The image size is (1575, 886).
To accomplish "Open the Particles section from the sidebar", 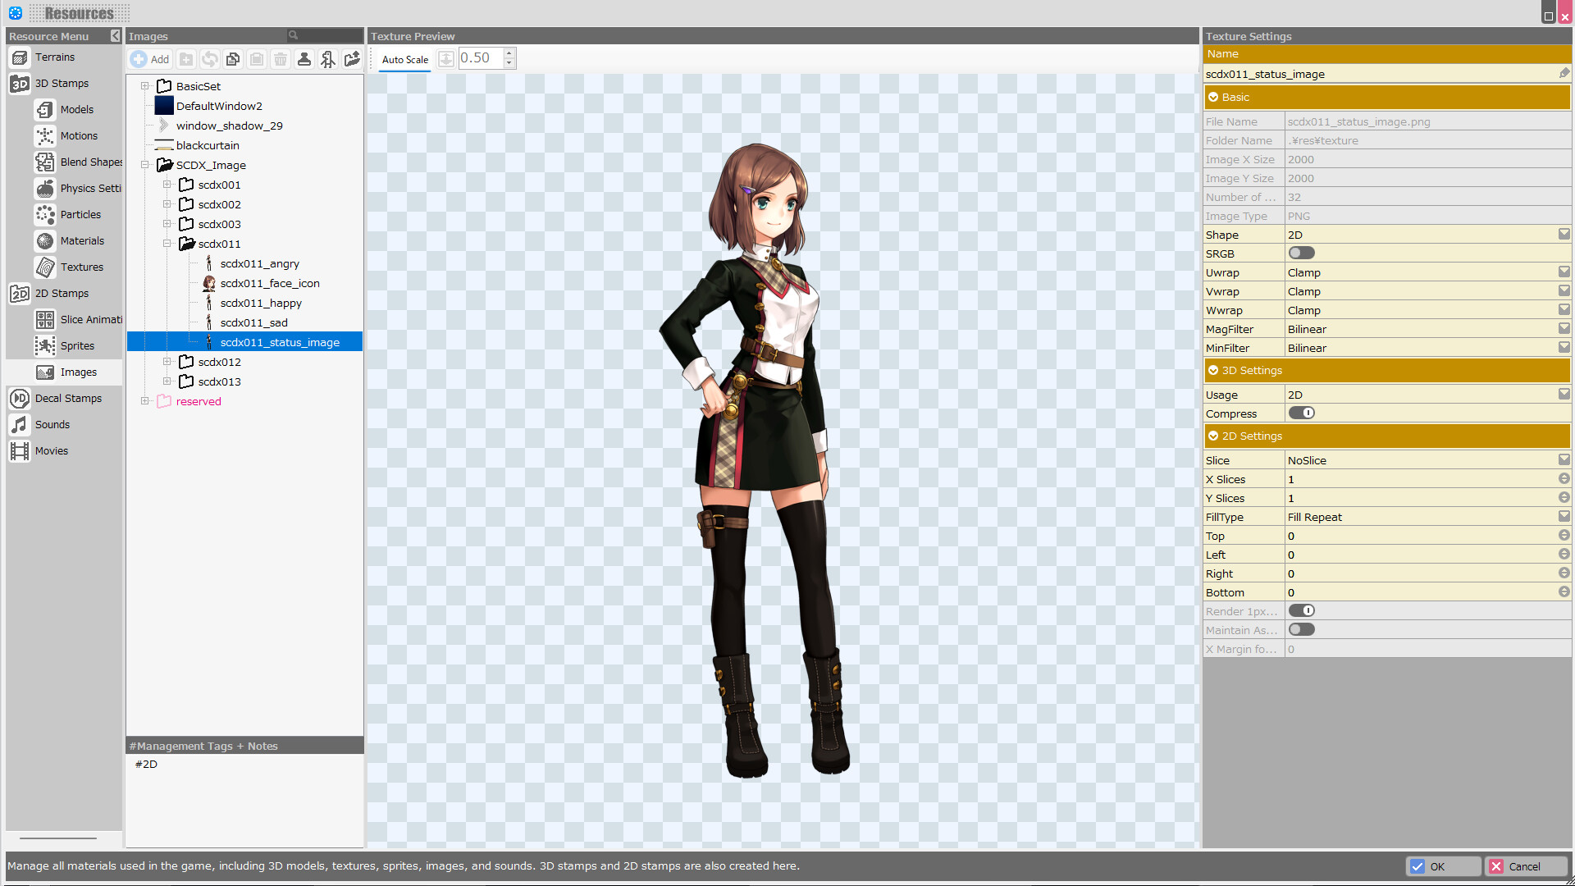I will [x=45, y=214].
